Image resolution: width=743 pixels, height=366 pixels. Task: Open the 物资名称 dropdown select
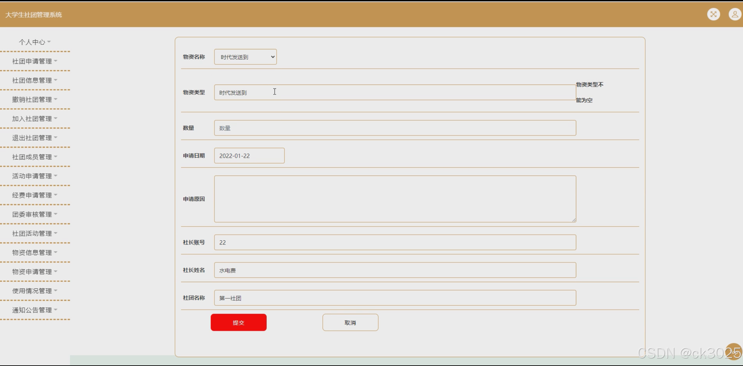(x=245, y=57)
